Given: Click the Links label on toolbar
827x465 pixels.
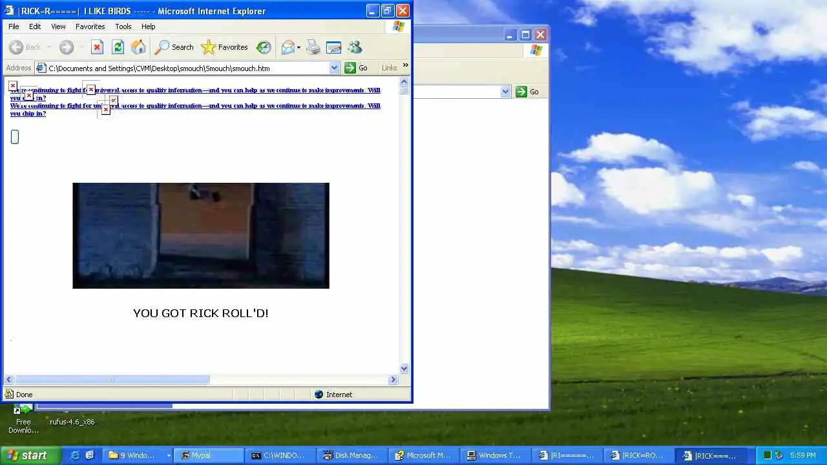Looking at the screenshot, I should point(389,68).
